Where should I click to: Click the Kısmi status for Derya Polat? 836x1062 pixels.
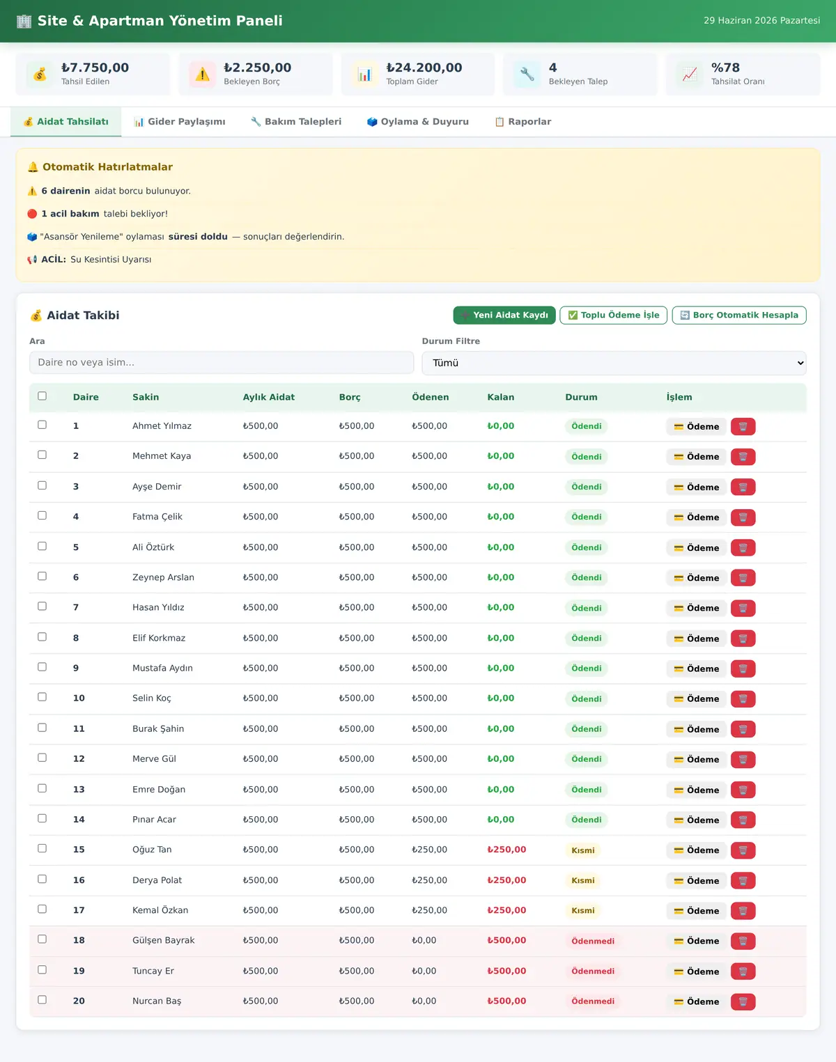[x=583, y=881]
